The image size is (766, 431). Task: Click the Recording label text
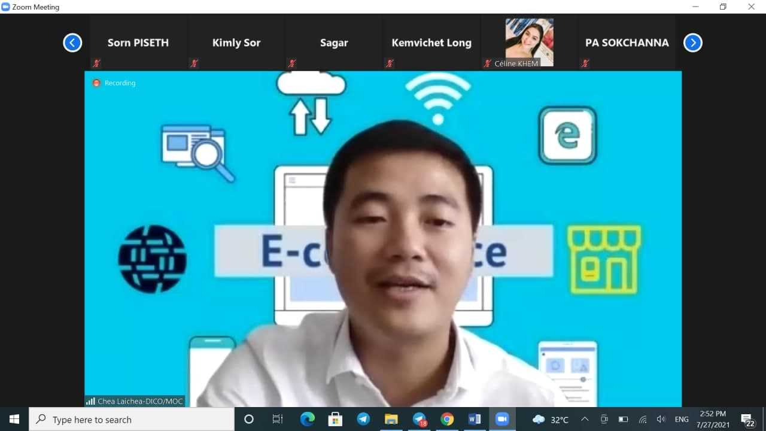pyautogui.click(x=120, y=83)
